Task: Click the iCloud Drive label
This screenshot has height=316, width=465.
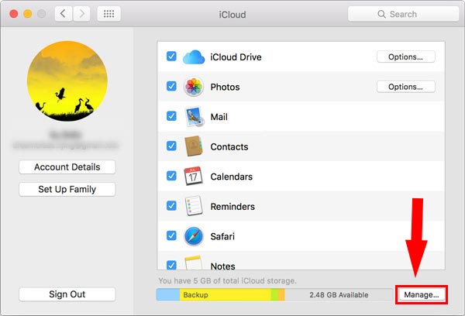Action: coord(236,57)
